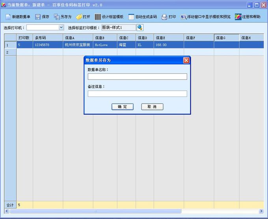Click the 服装-样式1 template field

[x=119, y=28]
